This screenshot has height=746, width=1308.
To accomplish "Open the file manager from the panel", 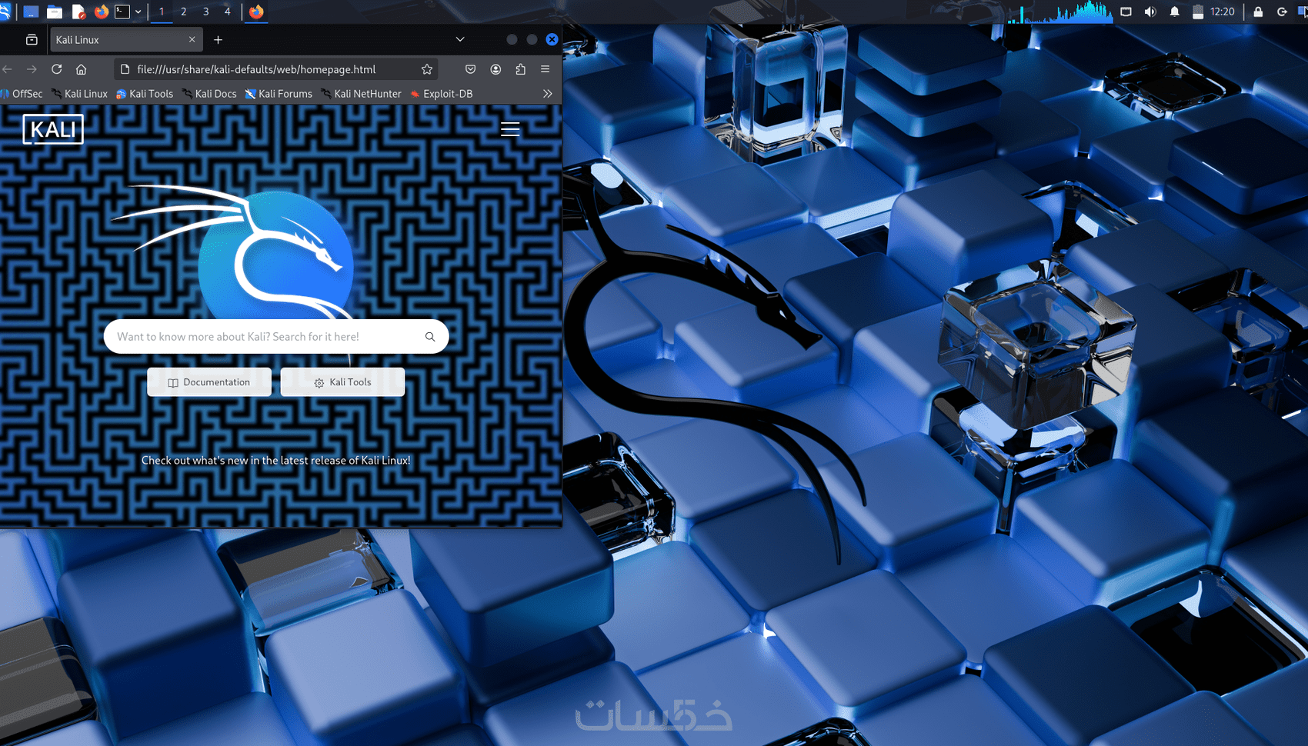I will point(55,12).
